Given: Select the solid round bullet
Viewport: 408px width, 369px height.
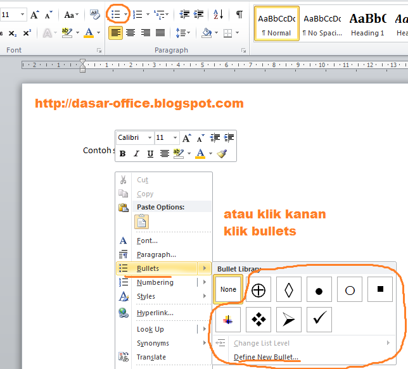Looking at the screenshot, I should [x=319, y=290].
